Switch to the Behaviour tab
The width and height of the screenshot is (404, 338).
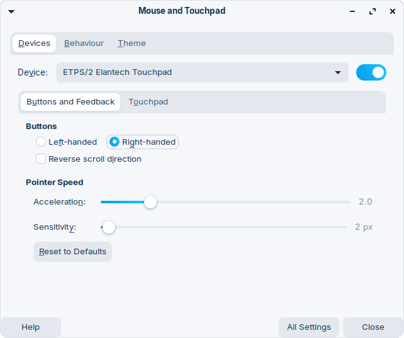[84, 43]
